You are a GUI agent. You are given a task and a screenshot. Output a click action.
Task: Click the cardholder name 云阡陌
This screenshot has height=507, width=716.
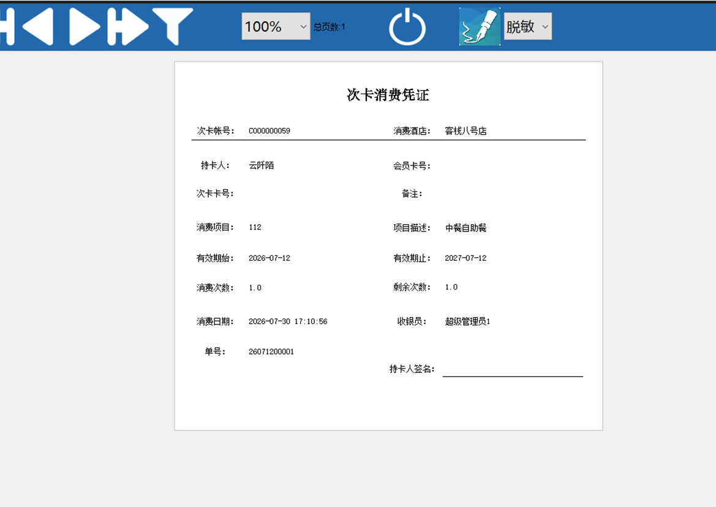[261, 165]
